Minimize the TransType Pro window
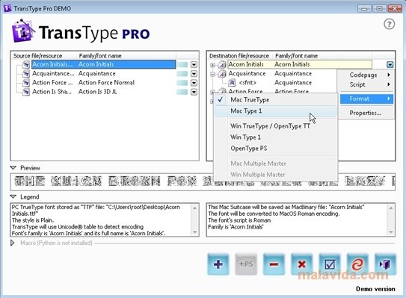The height and width of the screenshot is (298, 406). click(365, 8)
